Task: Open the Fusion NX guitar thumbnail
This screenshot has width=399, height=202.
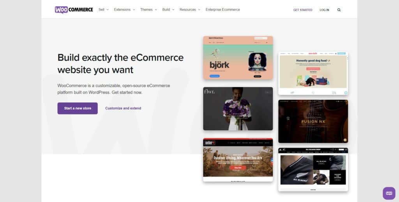Action: (313, 121)
